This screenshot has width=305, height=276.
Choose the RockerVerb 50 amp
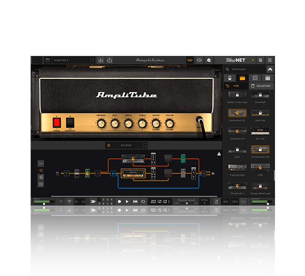[x=237, y=113]
